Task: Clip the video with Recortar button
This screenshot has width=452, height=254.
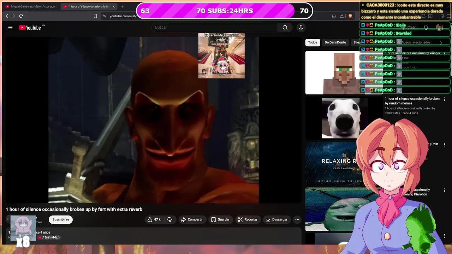Action: pyautogui.click(x=248, y=219)
